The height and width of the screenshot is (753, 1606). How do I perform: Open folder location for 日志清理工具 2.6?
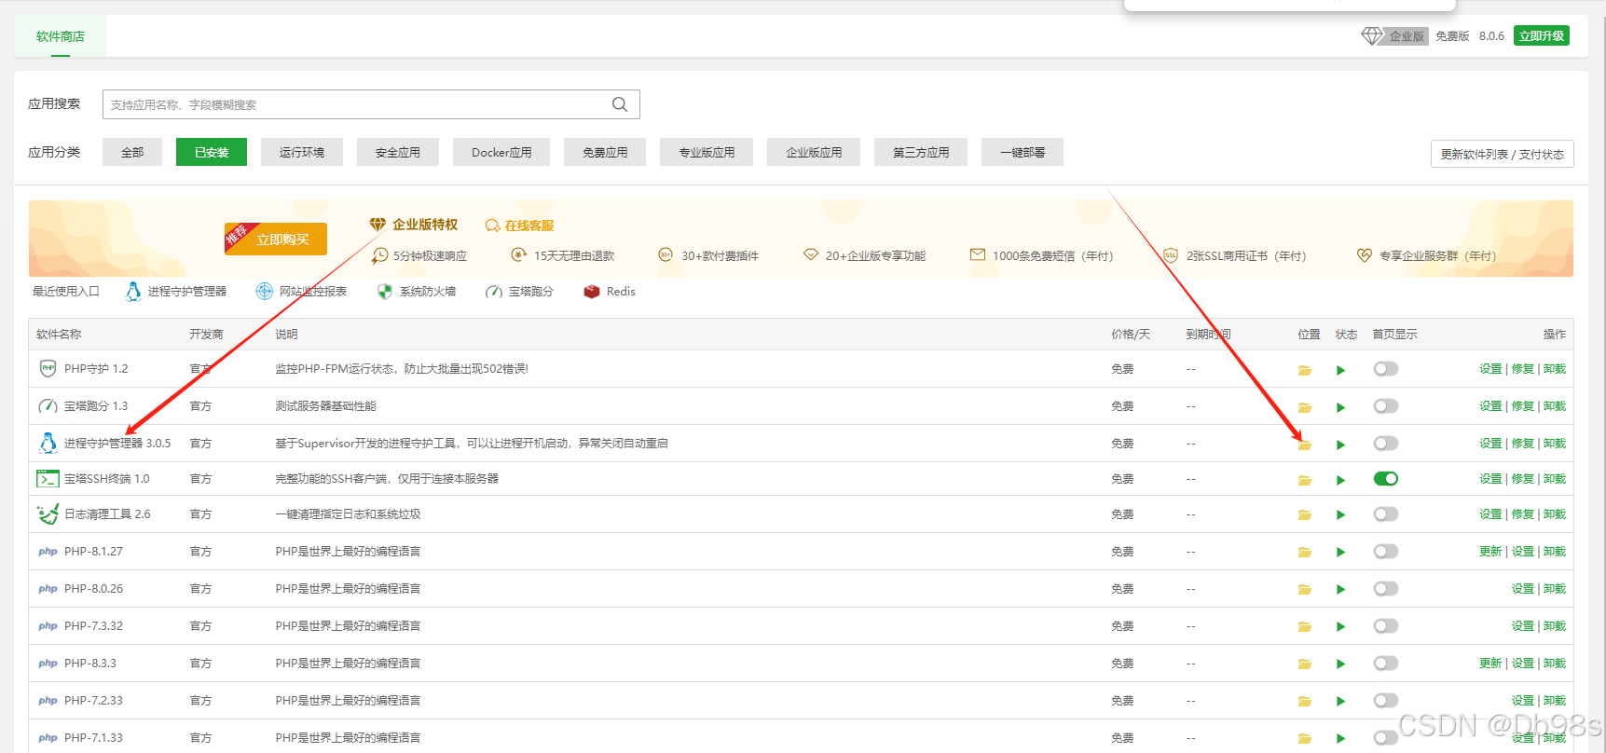pos(1305,514)
